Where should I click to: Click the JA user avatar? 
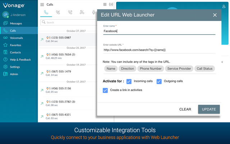click(x=6, y=15)
